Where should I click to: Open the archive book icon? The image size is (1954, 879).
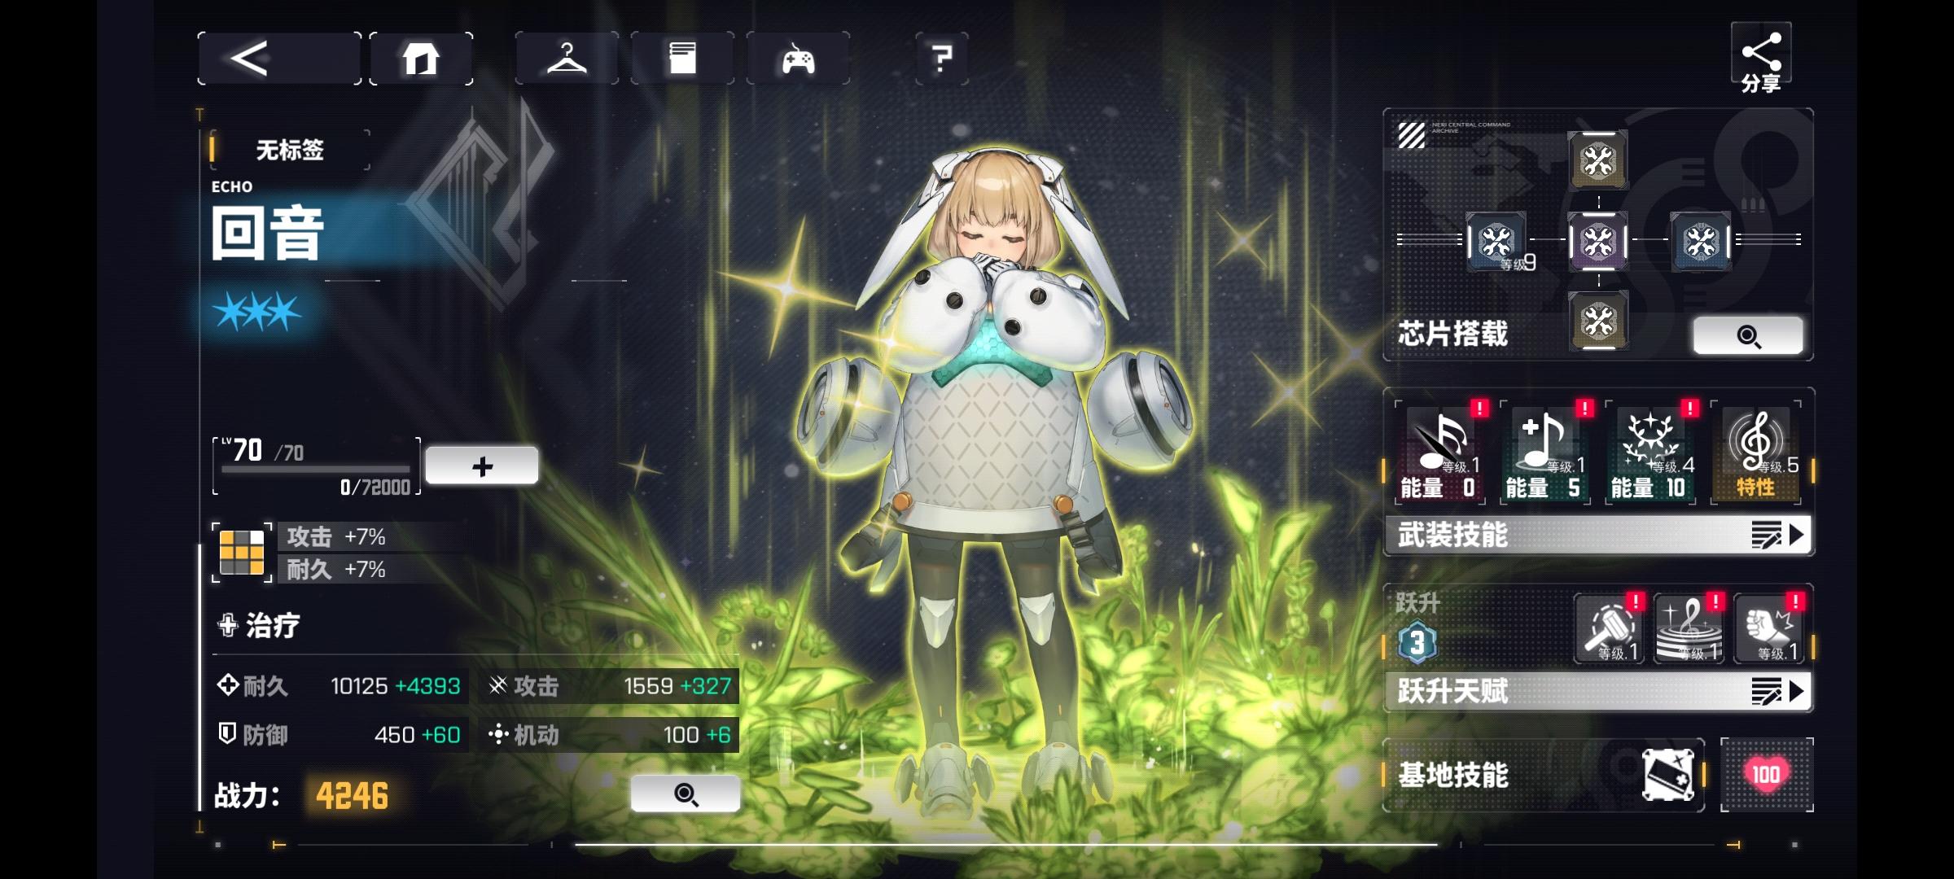click(x=682, y=59)
